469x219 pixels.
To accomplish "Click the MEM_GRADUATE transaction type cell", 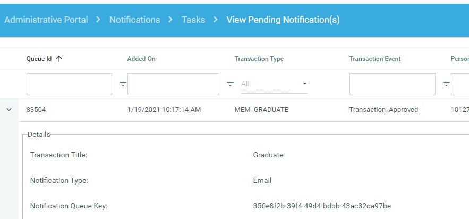I will (x=261, y=110).
